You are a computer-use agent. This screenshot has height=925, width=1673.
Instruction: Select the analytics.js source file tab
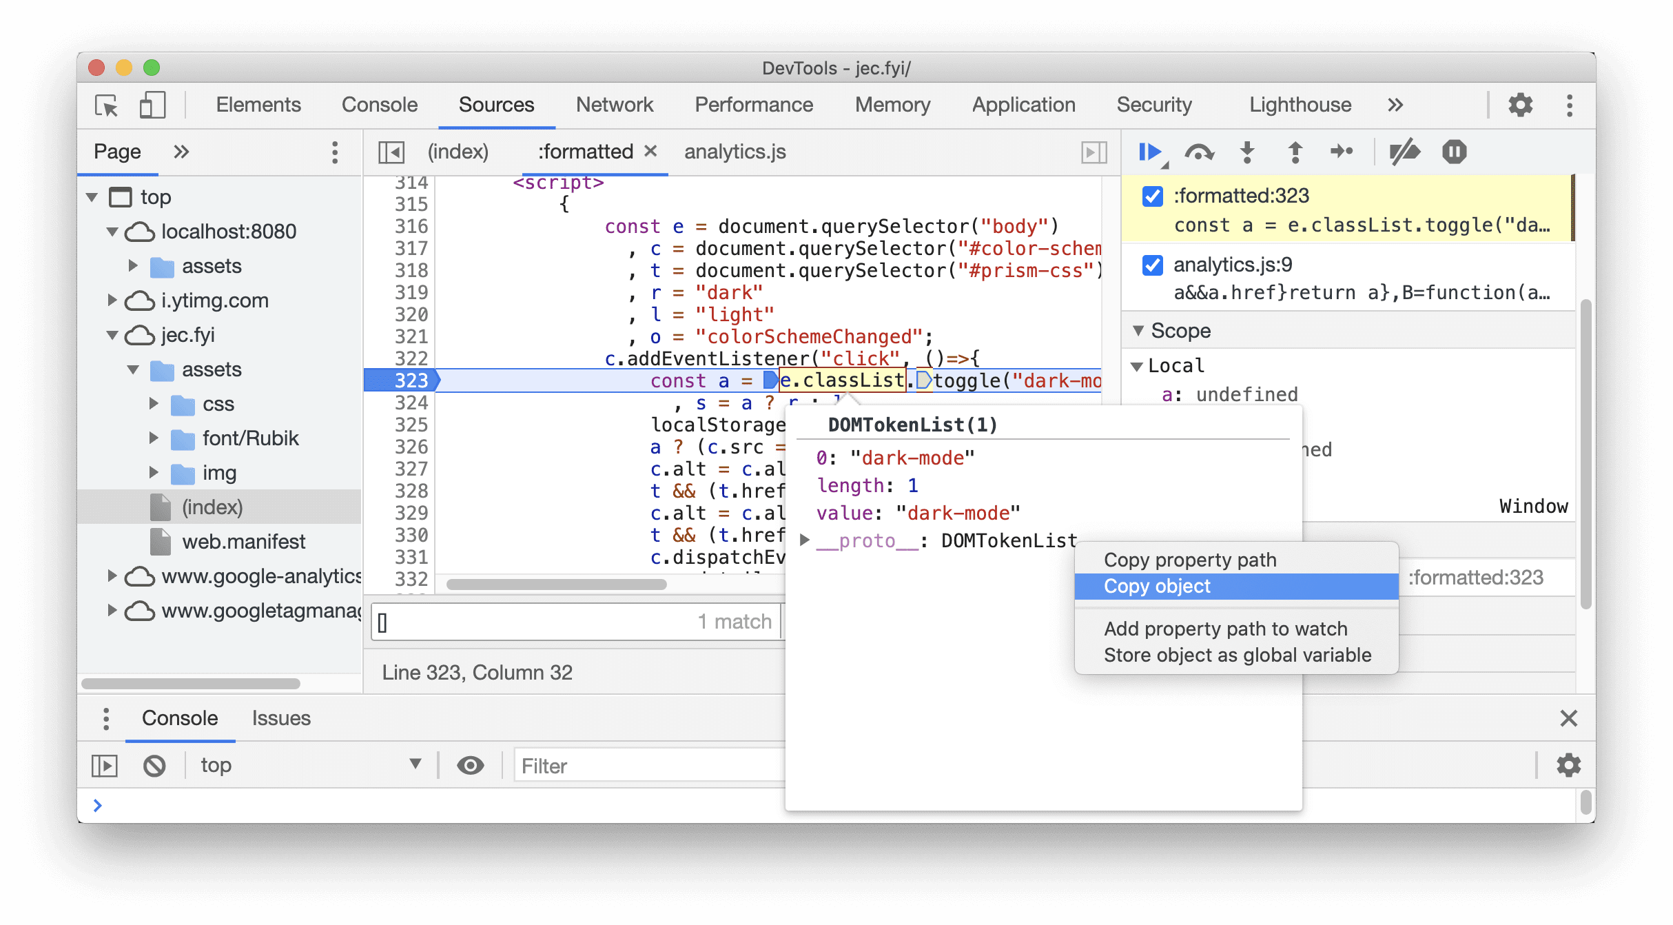click(x=735, y=152)
